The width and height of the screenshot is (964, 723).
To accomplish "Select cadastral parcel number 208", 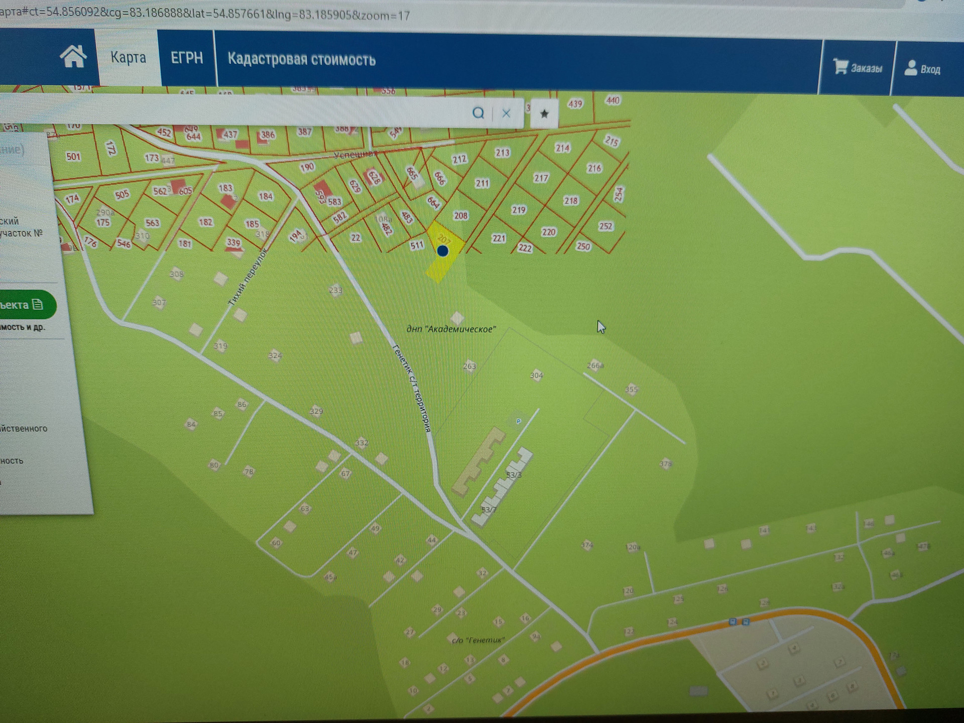I will pyautogui.click(x=460, y=215).
